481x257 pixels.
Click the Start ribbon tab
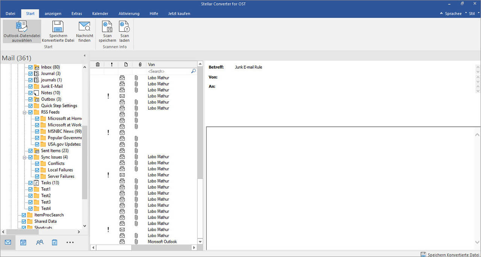[x=30, y=14]
